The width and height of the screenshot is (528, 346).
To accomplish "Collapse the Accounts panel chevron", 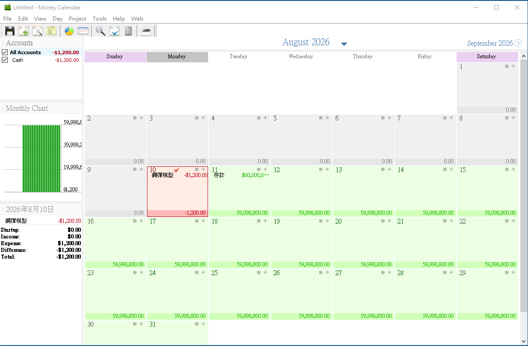I will click(3, 43).
